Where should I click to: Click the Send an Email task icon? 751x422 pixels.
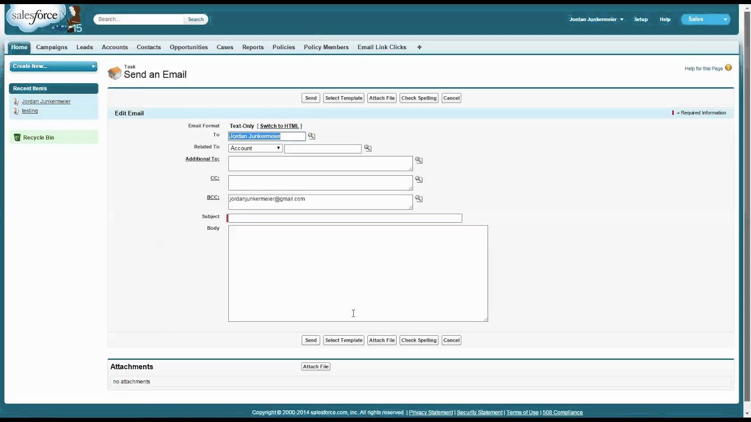tap(114, 73)
